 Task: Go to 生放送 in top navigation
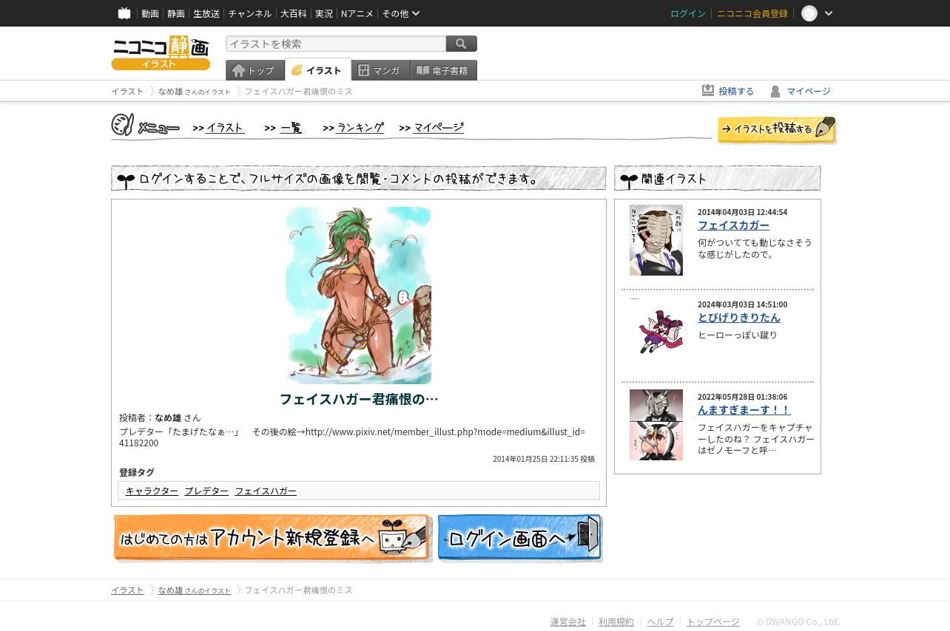point(206,13)
